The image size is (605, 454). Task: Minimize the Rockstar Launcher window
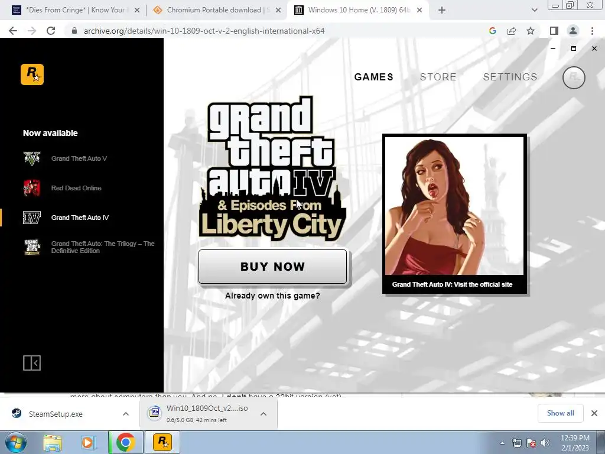pyautogui.click(x=553, y=48)
